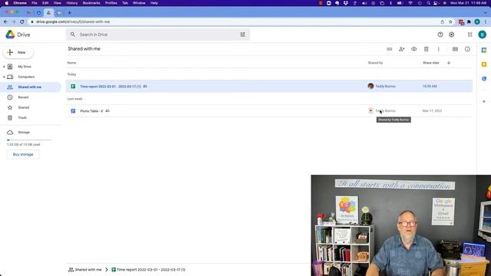Bookmark this page with star icon
491x276 pixels.
tap(450, 21)
